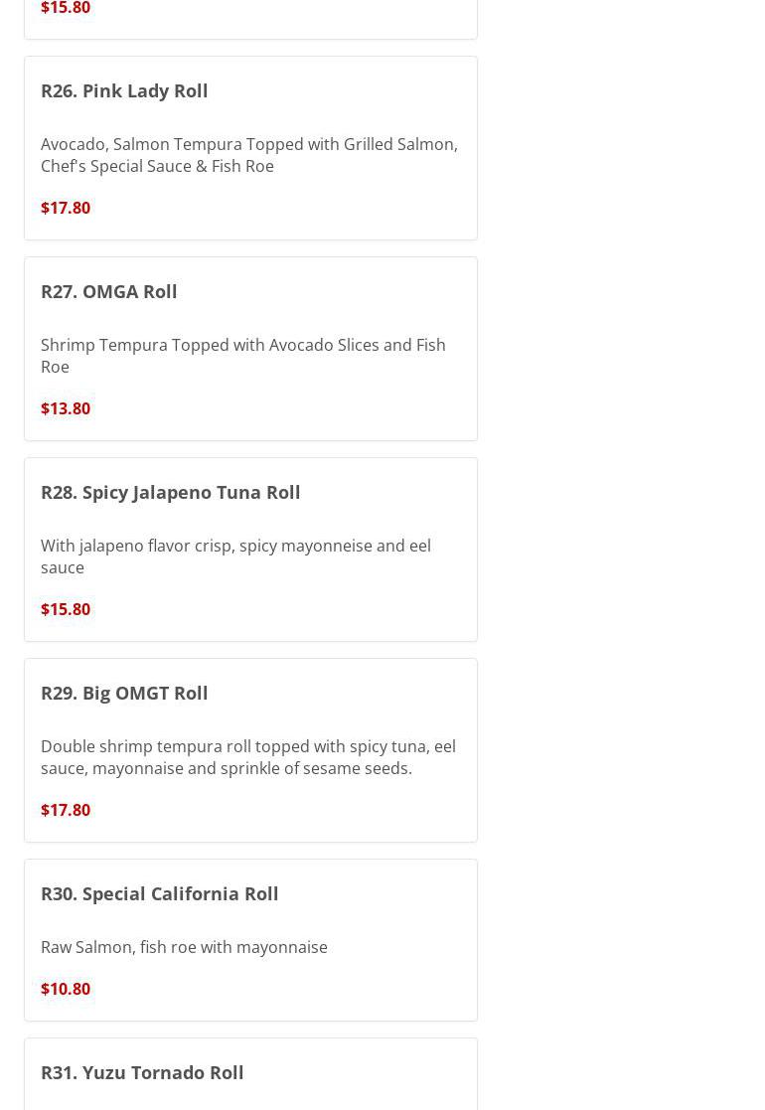Click the $17.80 price under Big OMGT Roll
The width and height of the screenshot is (765, 1110).
66,810
